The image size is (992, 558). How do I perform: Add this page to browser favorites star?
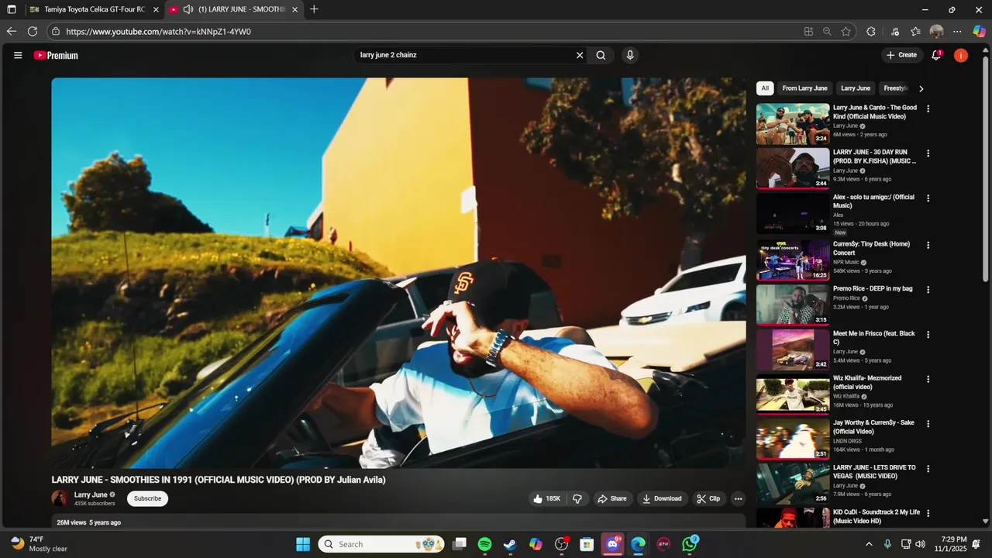click(x=846, y=32)
